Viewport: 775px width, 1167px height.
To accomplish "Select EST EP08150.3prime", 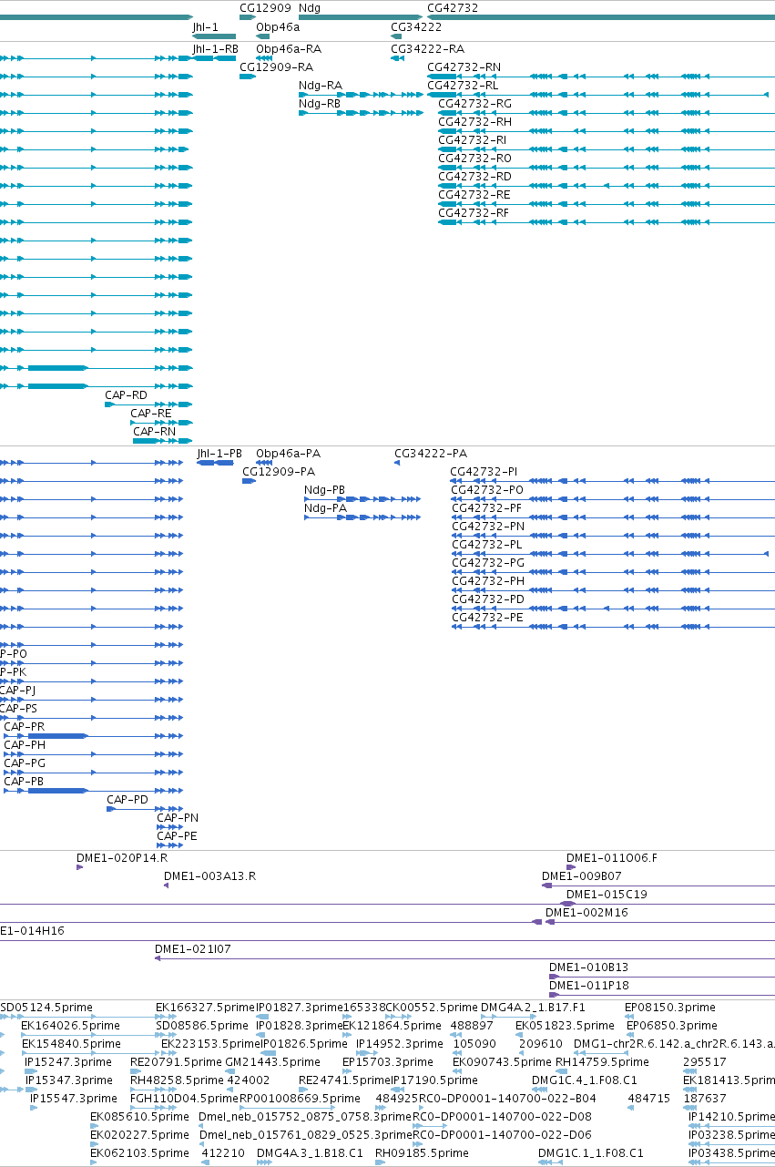I will [x=670, y=1008].
